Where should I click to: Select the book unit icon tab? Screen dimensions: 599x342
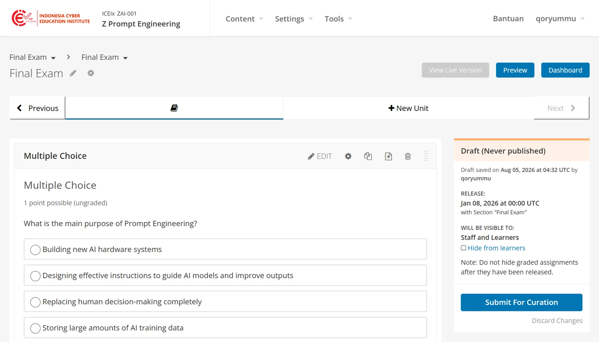(174, 108)
